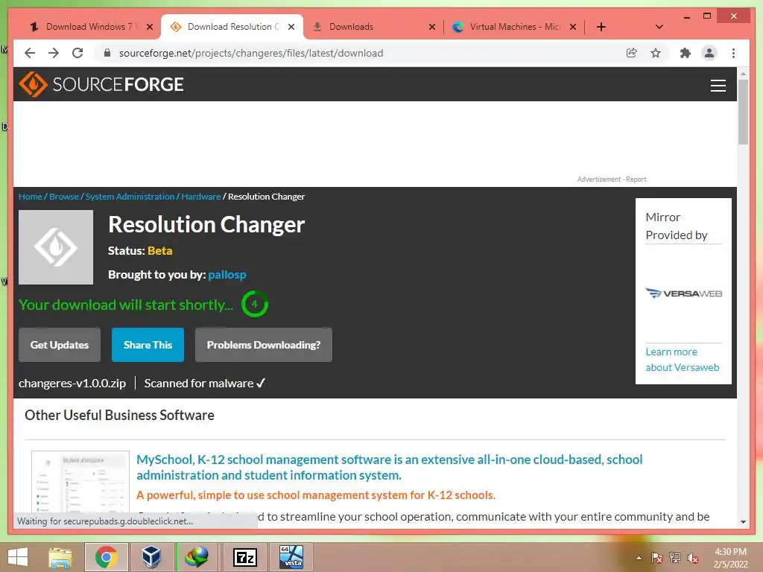The width and height of the screenshot is (763, 572).
Task: Open Home breadcrumb link
Action: (30, 197)
